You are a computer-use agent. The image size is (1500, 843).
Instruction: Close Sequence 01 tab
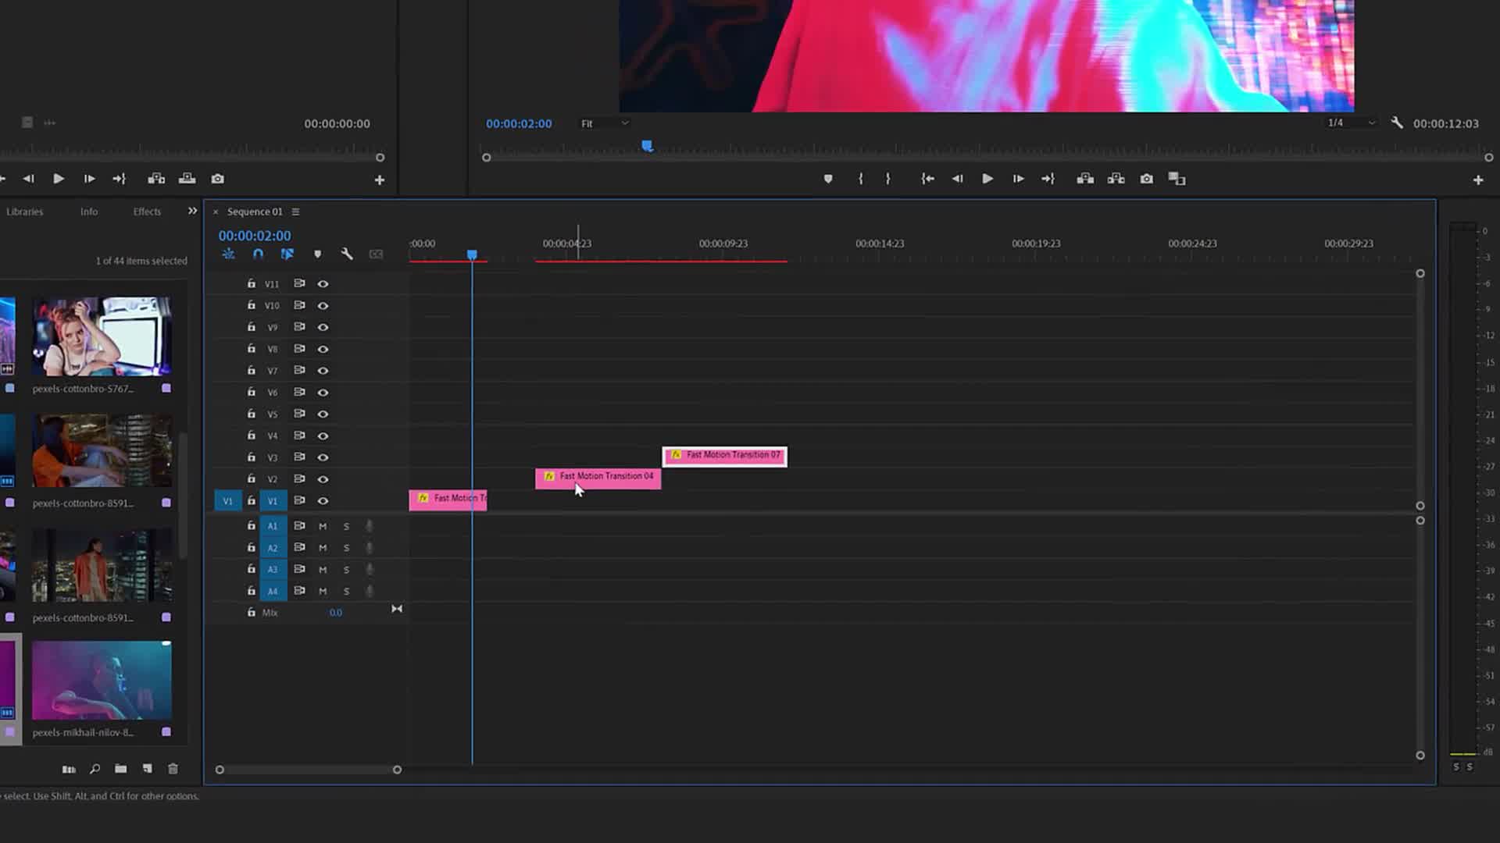click(x=216, y=212)
